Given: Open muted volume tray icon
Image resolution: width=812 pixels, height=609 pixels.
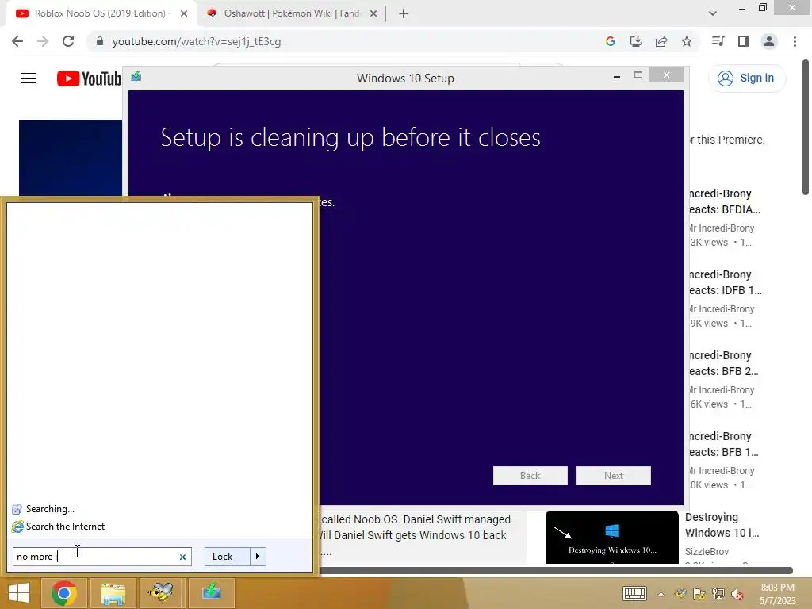Looking at the screenshot, I should tap(737, 594).
